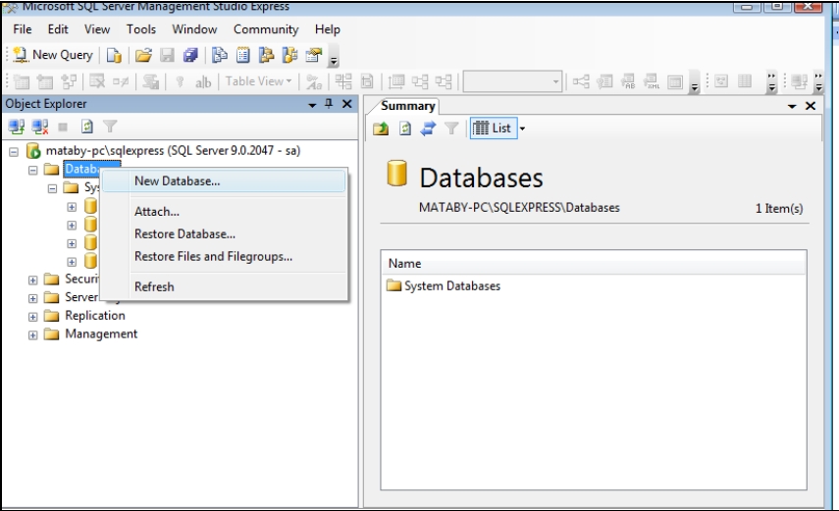Image resolution: width=839 pixels, height=511 pixels.
Task: Click the New Query toolbar button
Action: [53, 55]
